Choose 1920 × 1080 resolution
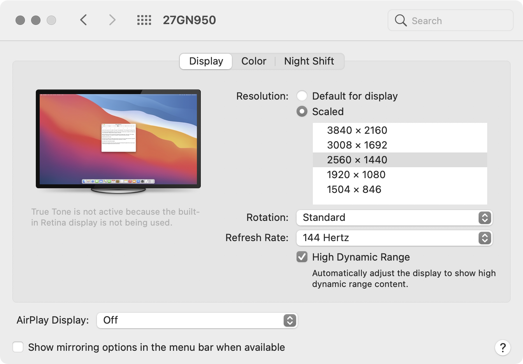Viewport: 523px width, 364px height. 400,175
